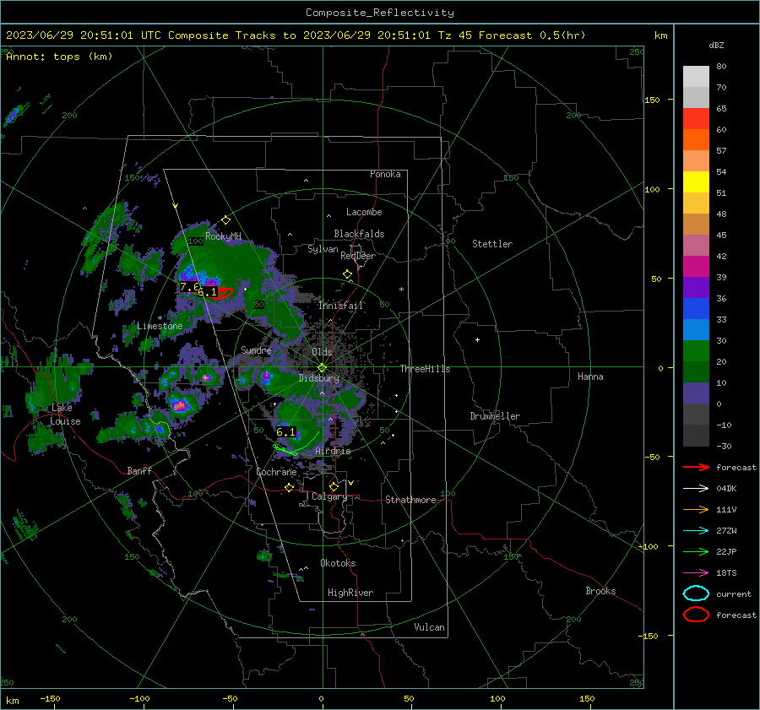Click the yellow diamond marker near RockyMH
The image size is (760, 710).
pos(225,220)
